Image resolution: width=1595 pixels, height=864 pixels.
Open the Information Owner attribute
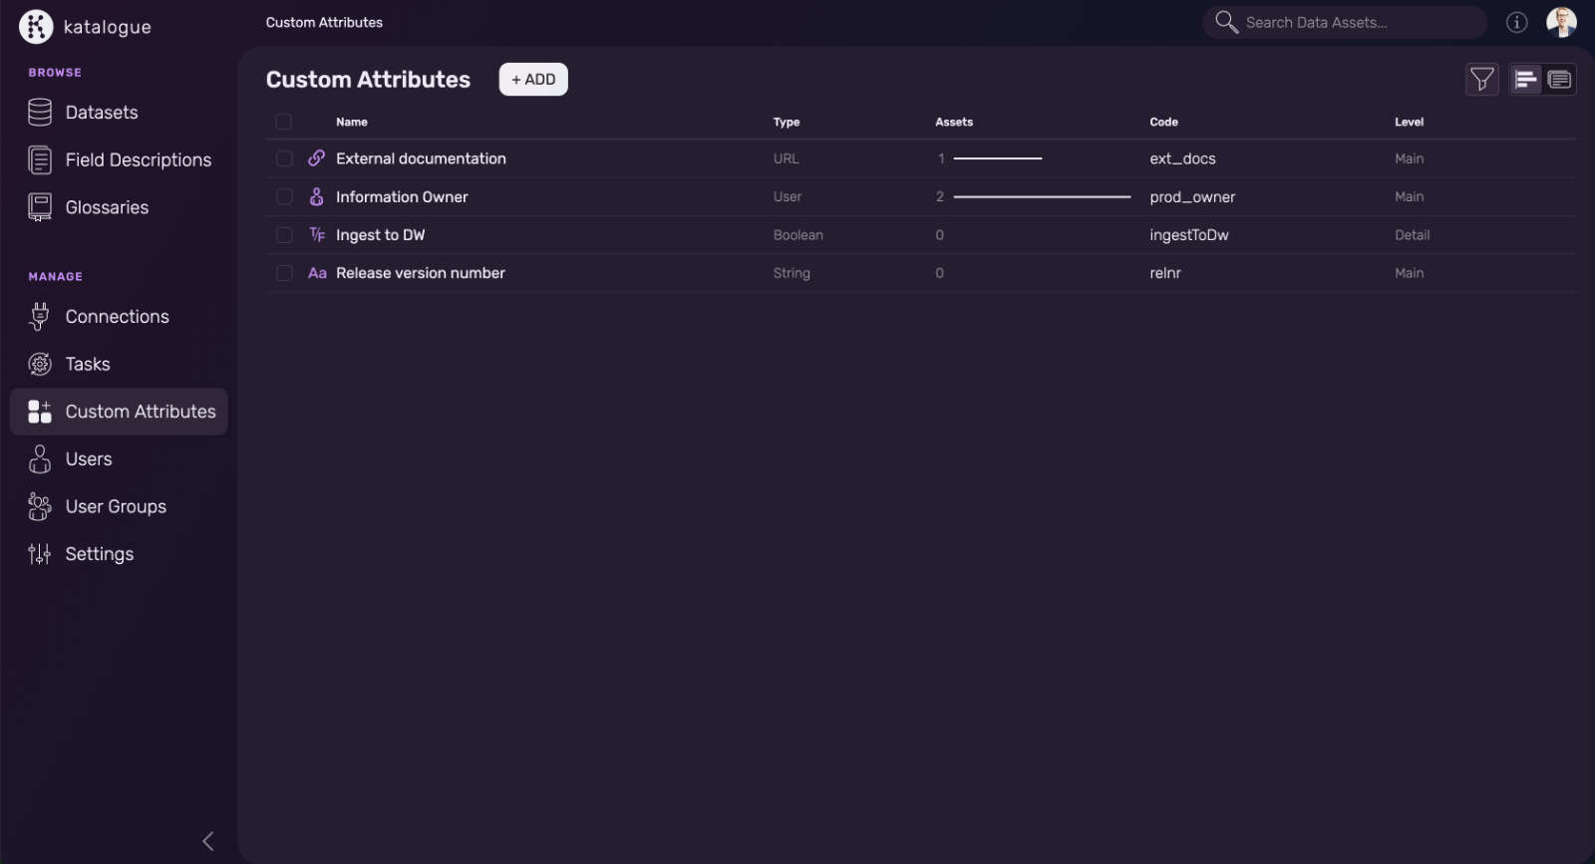pyautogui.click(x=402, y=197)
